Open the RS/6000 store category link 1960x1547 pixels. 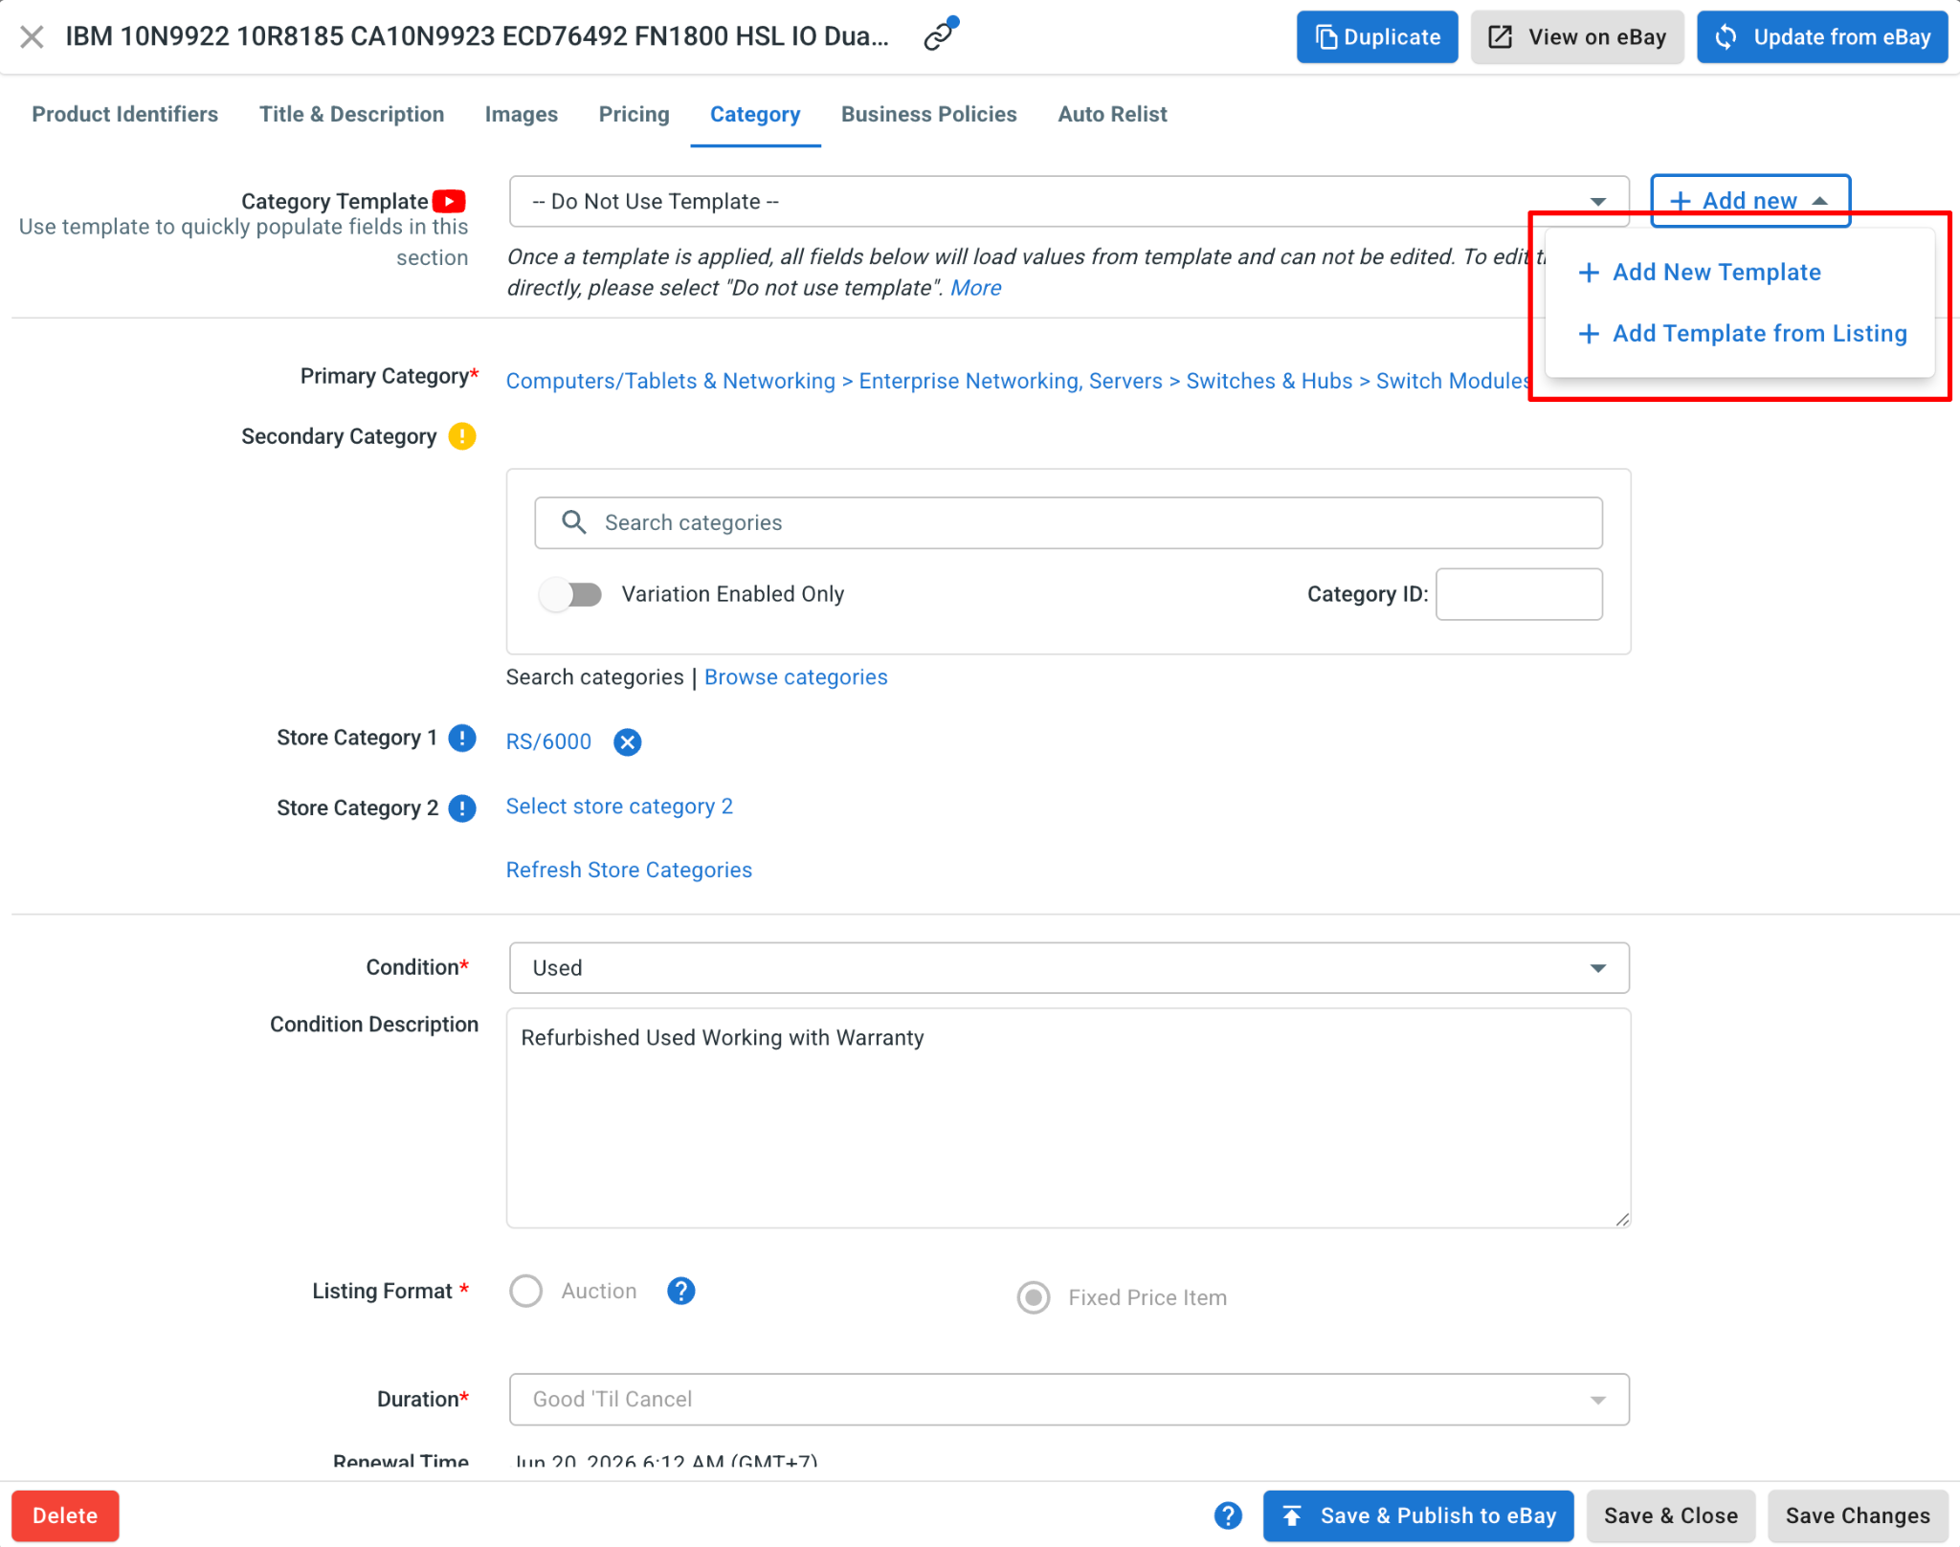[548, 742]
